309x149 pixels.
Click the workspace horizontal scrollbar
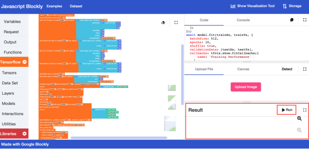pyautogui.click(x=119, y=138)
